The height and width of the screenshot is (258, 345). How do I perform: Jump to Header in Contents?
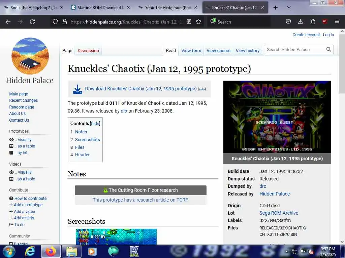(82, 155)
